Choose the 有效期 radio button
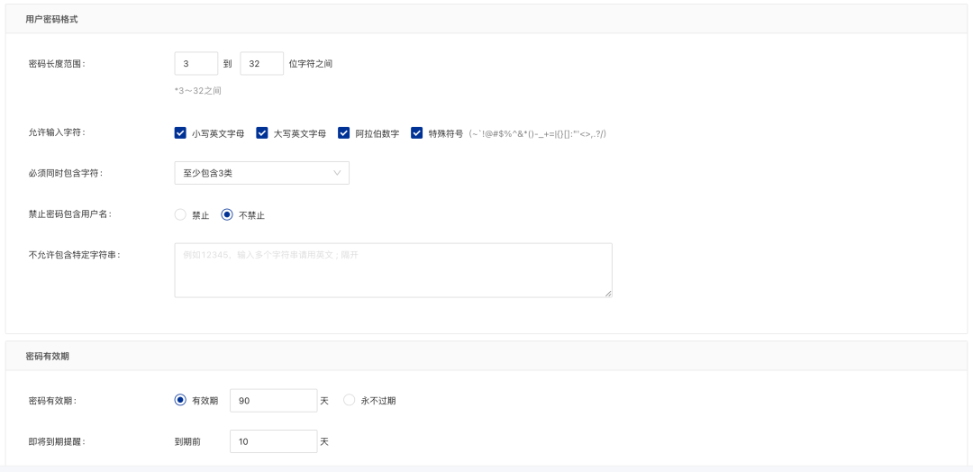 click(x=180, y=400)
